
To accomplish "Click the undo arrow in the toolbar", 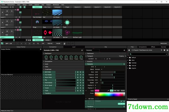I will [x=68, y=44].
